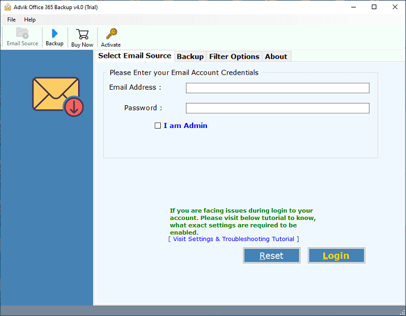Open the File menu
The height and width of the screenshot is (316, 406).
tap(11, 20)
